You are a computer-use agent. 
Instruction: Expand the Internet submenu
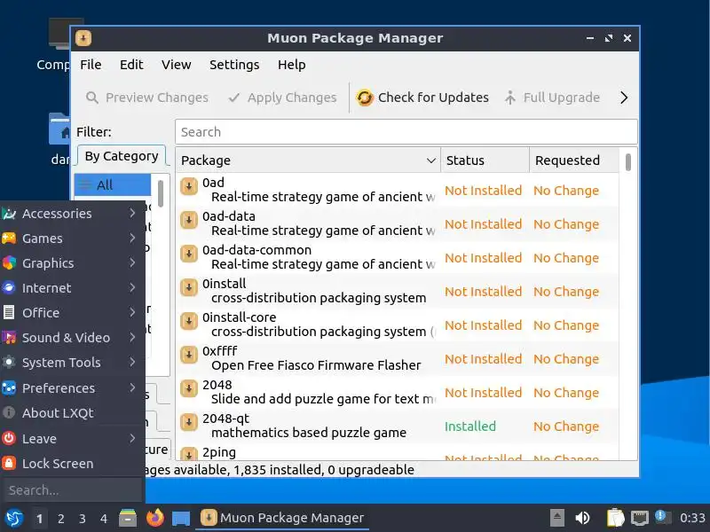(73, 288)
